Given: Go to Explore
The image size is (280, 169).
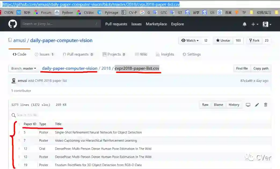Looking at the screenshot, I should click(x=177, y=24).
